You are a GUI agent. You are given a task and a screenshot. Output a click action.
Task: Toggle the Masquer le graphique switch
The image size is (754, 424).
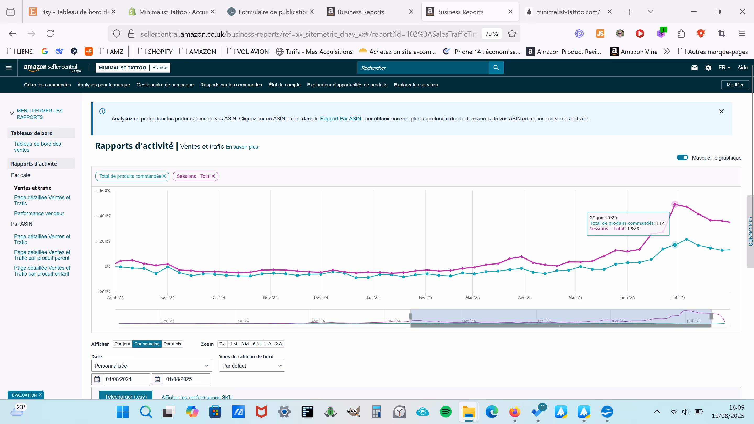(x=682, y=158)
